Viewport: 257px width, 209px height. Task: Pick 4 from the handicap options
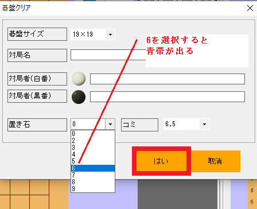click(x=93, y=154)
